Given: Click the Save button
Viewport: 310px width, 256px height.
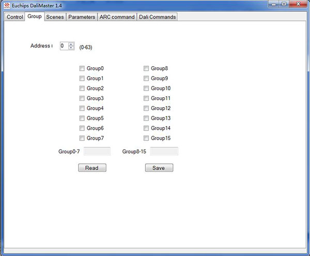Looking at the screenshot, I should [x=159, y=168].
